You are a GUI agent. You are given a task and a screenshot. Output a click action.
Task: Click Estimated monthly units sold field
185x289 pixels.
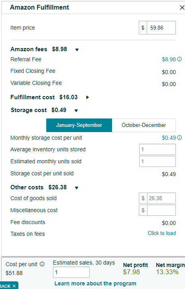pos(157,161)
